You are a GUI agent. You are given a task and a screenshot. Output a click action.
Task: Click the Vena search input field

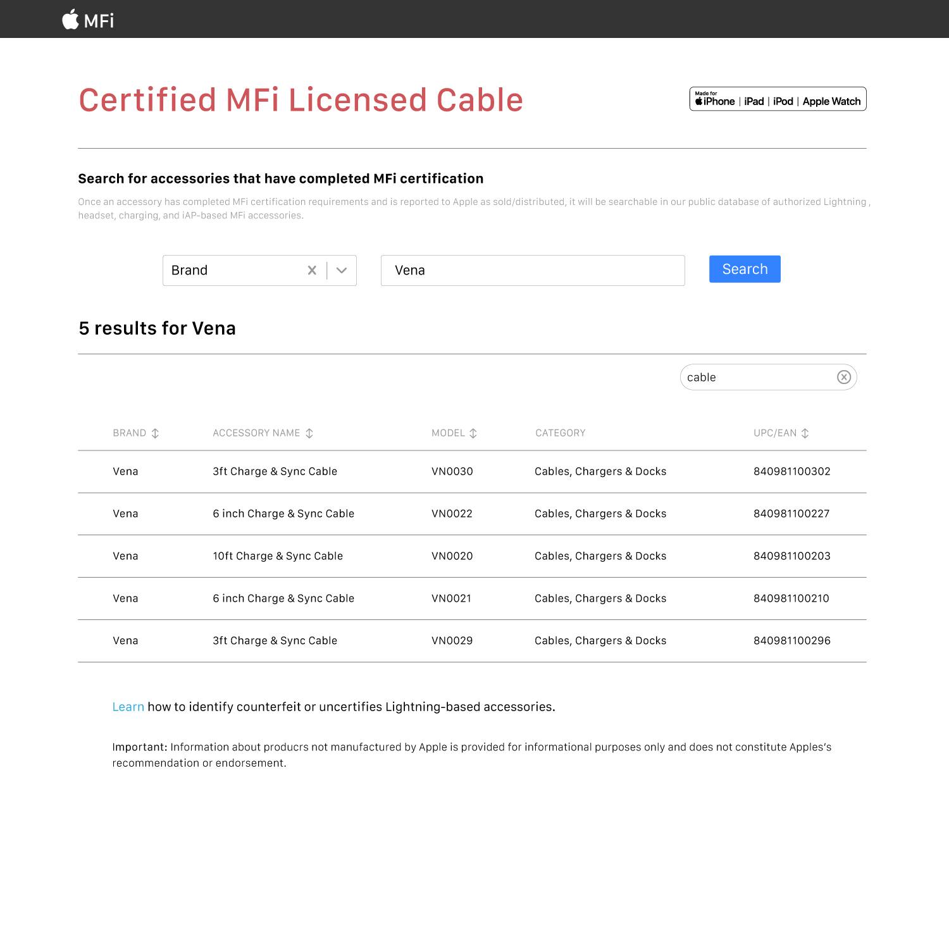click(532, 270)
